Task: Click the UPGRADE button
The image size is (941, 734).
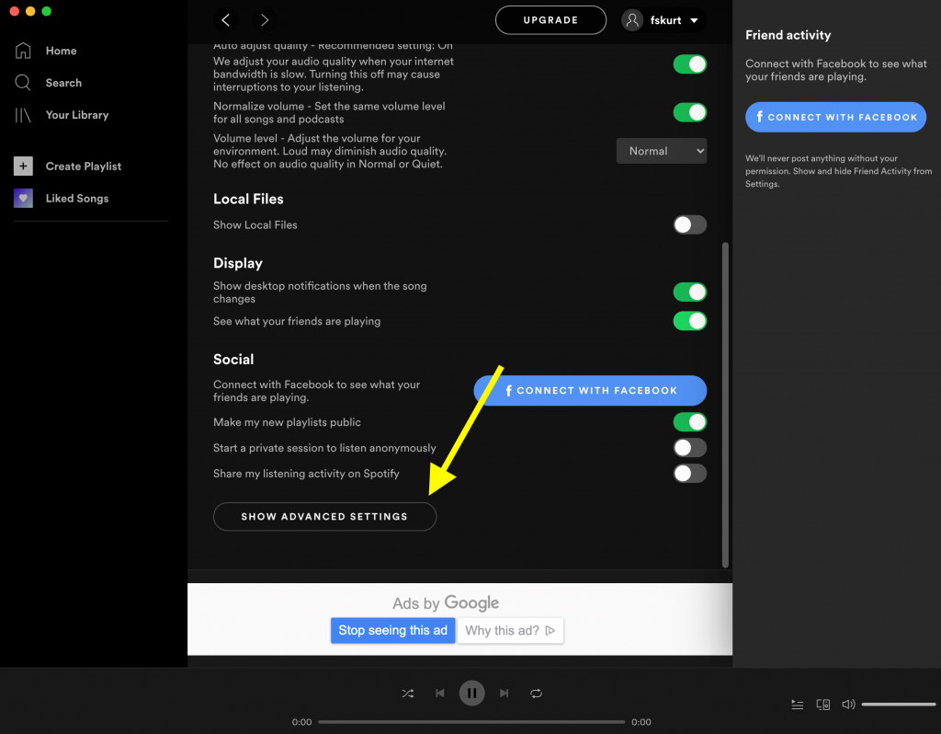Action: (x=550, y=20)
